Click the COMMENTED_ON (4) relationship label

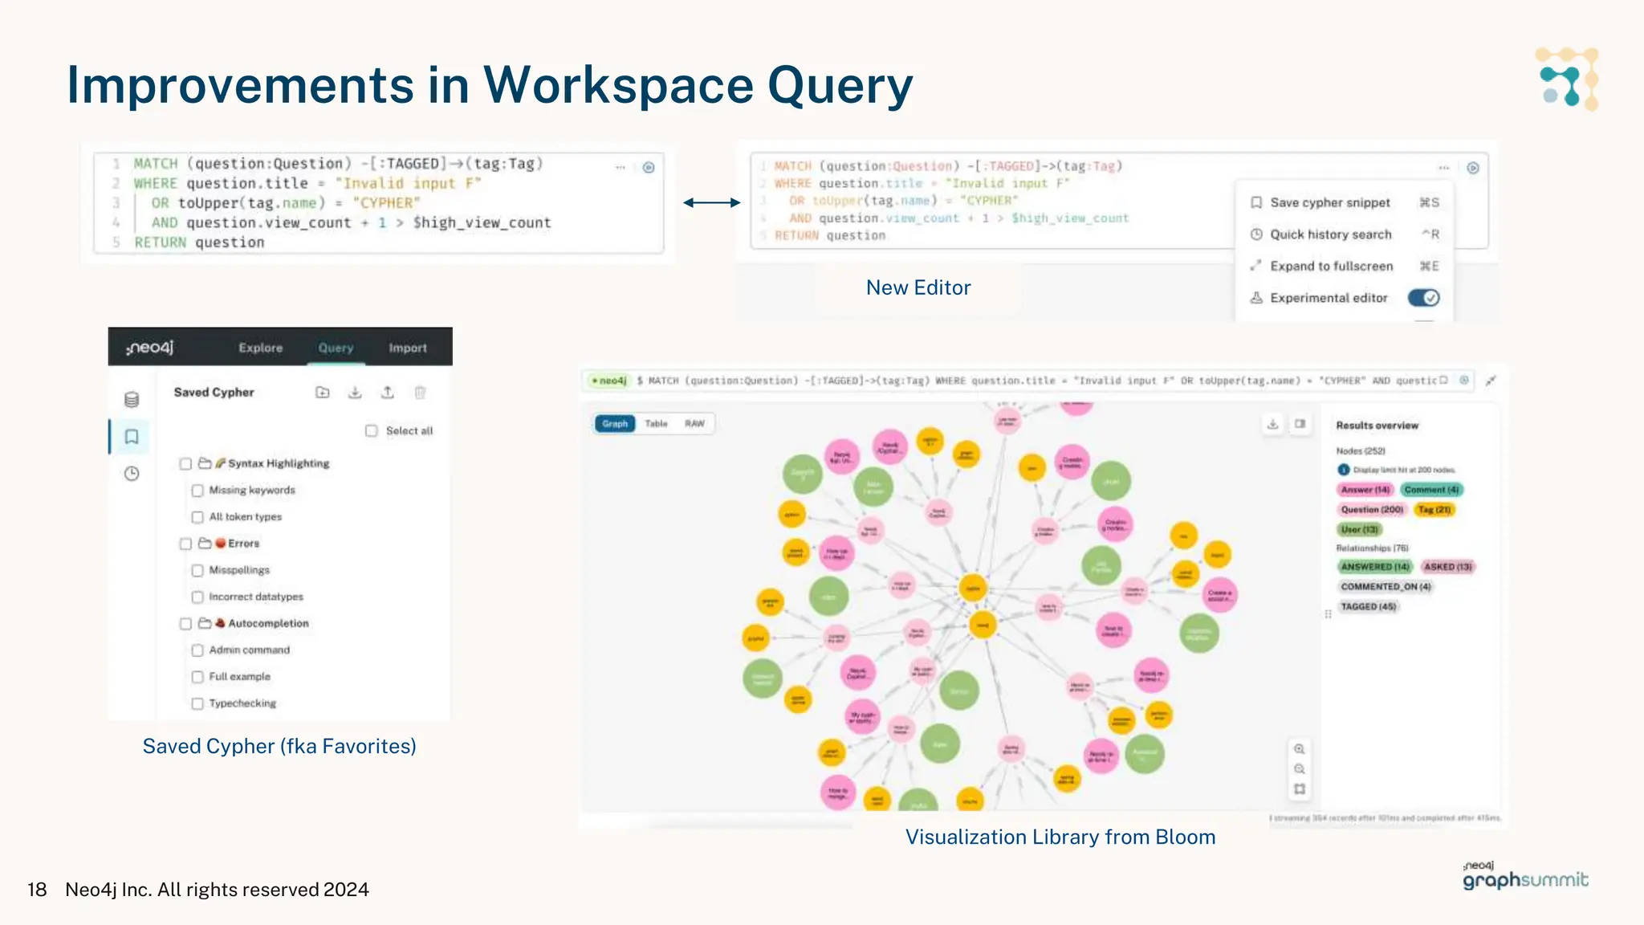click(x=1386, y=587)
